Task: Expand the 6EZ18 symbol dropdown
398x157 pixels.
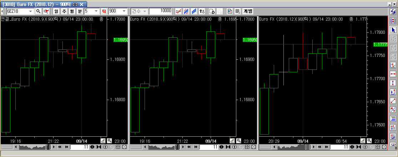Action: click(31, 11)
